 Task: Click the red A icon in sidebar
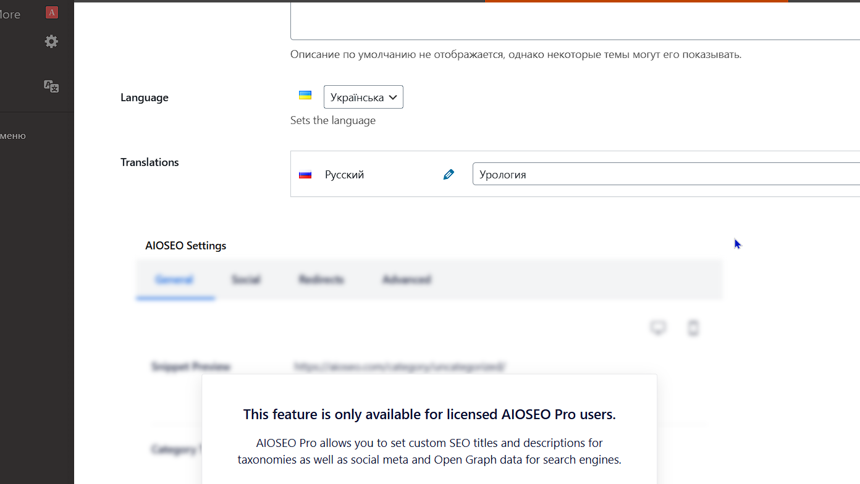click(52, 12)
